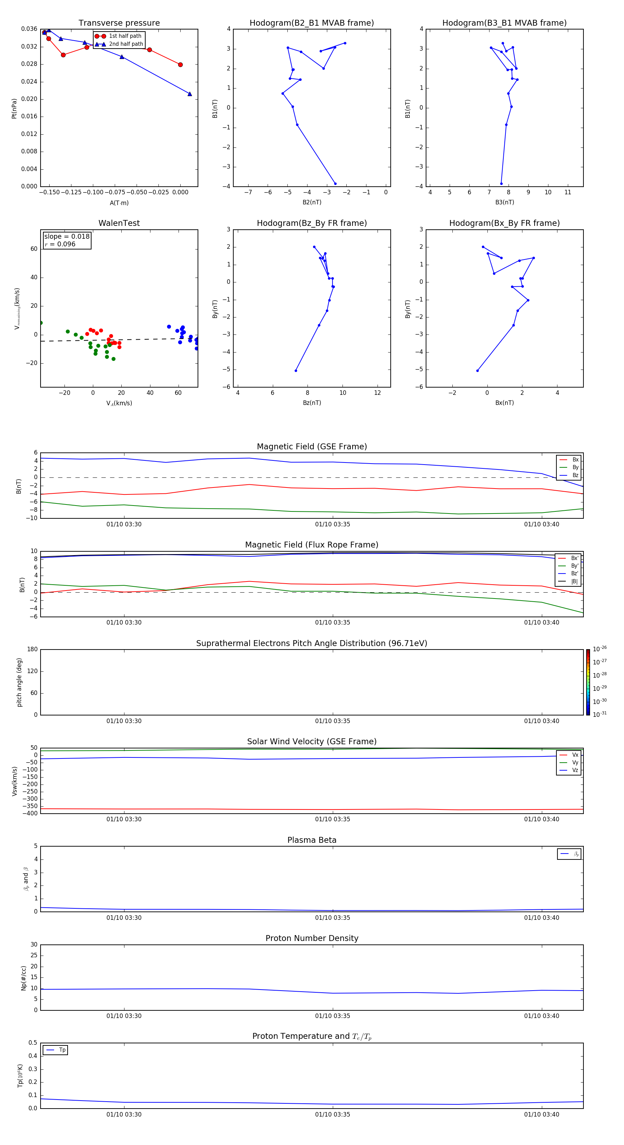Click the "VA(km/s)" x-axis label

(x=119, y=403)
